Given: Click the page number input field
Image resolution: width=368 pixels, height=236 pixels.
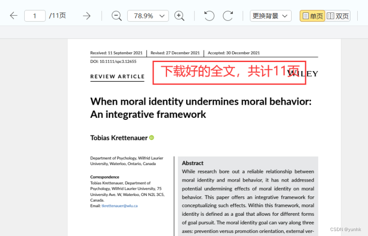Looking at the screenshot, I should (35, 16).
